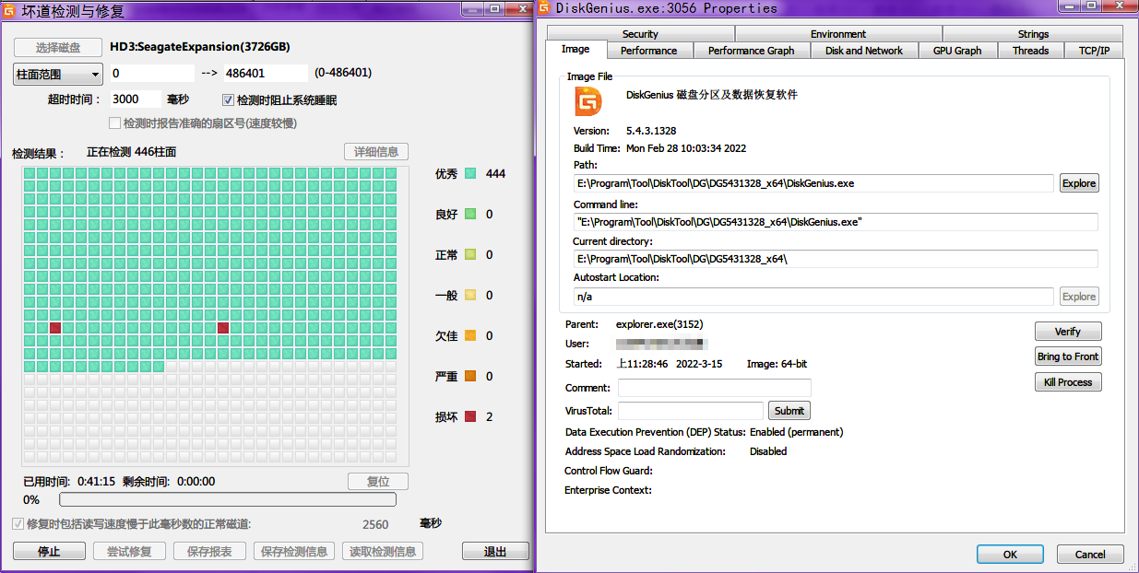The width and height of the screenshot is (1139, 573).
Task: Click the 优秀 teal legend swatch
Action: pyautogui.click(x=470, y=173)
